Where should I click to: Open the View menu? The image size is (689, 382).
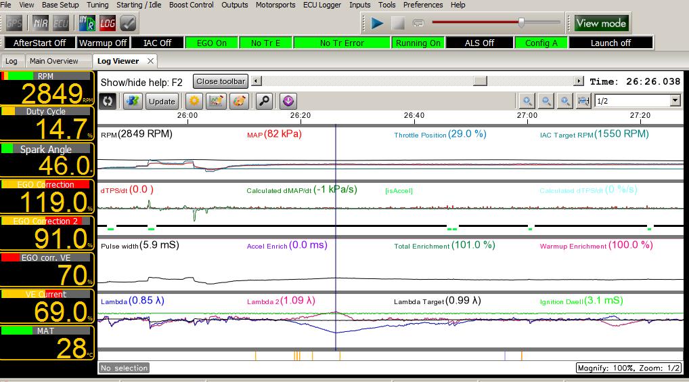pyautogui.click(x=26, y=5)
